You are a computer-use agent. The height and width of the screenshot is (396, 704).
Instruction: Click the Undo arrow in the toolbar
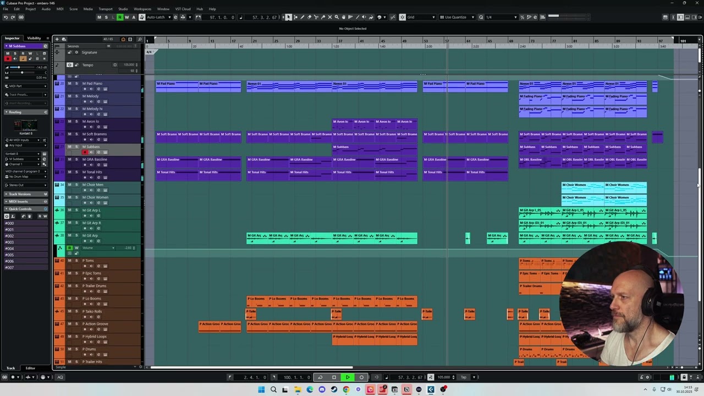pyautogui.click(x=5, y=17)
